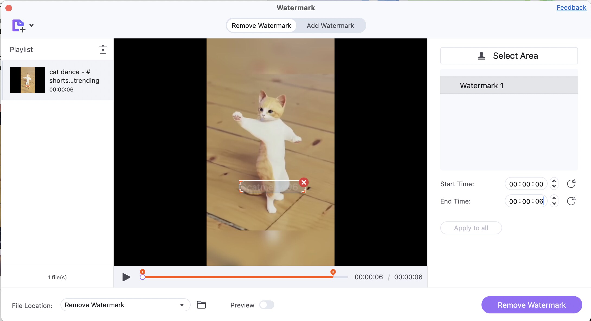Click the folder browse icon for file location
This screenshot has width=591, height=321.
202,305
